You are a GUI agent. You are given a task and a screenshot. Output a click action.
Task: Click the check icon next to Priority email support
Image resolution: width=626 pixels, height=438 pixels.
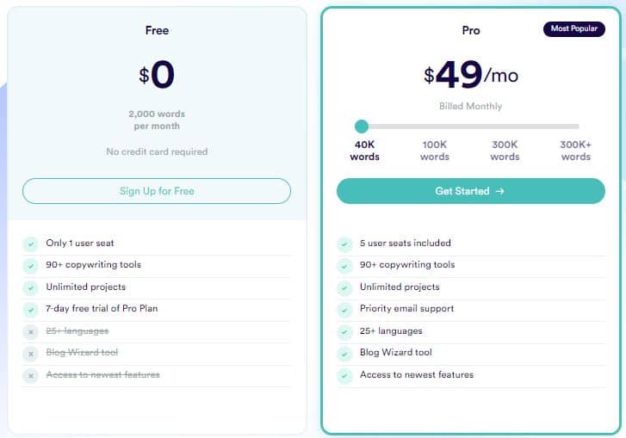344,310
